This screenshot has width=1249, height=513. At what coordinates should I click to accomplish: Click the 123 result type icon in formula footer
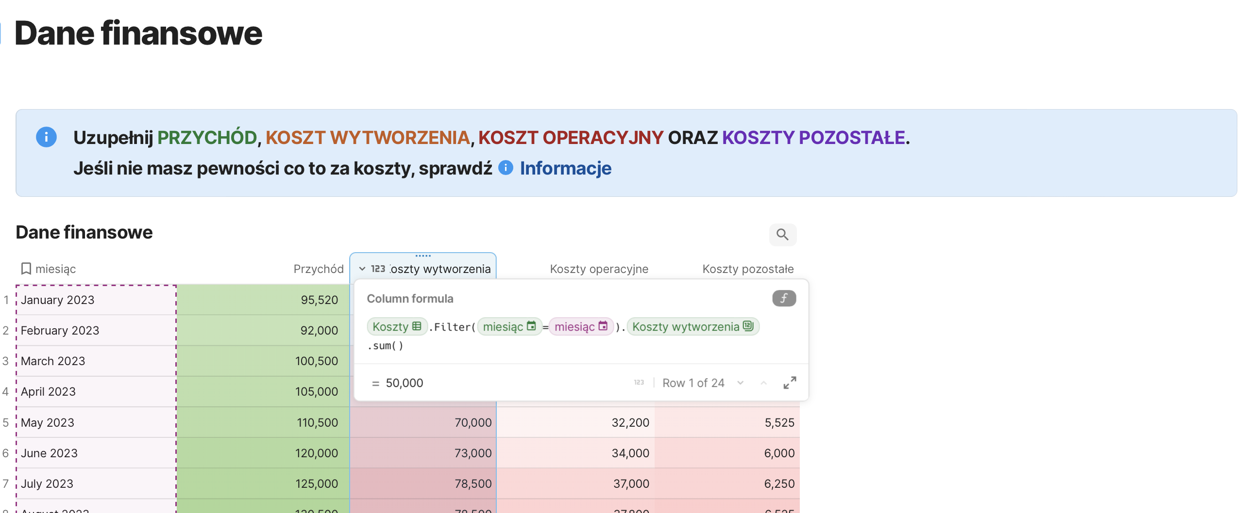(639, 383)
